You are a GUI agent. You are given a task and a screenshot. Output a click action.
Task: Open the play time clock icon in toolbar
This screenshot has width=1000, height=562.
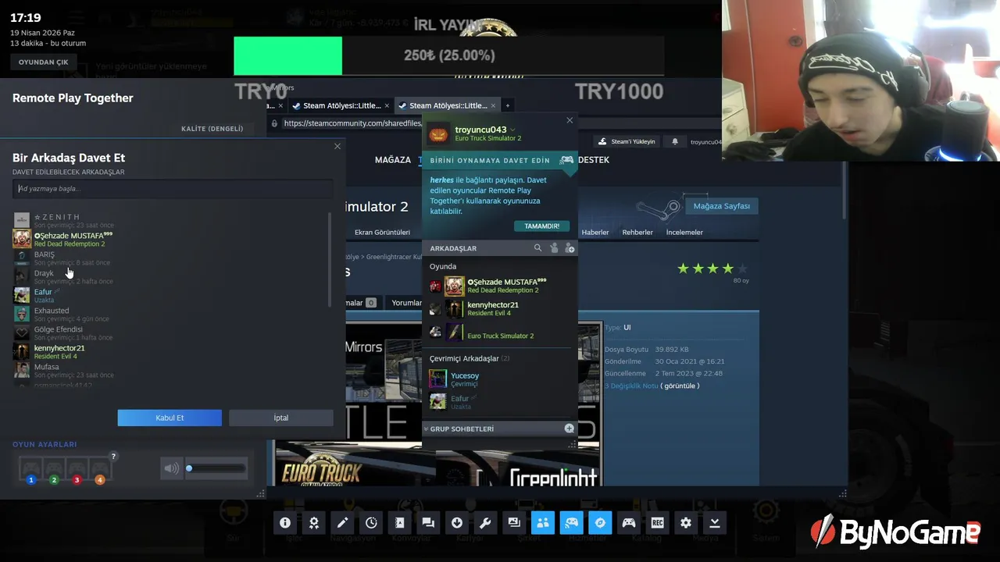coord(371,523)
